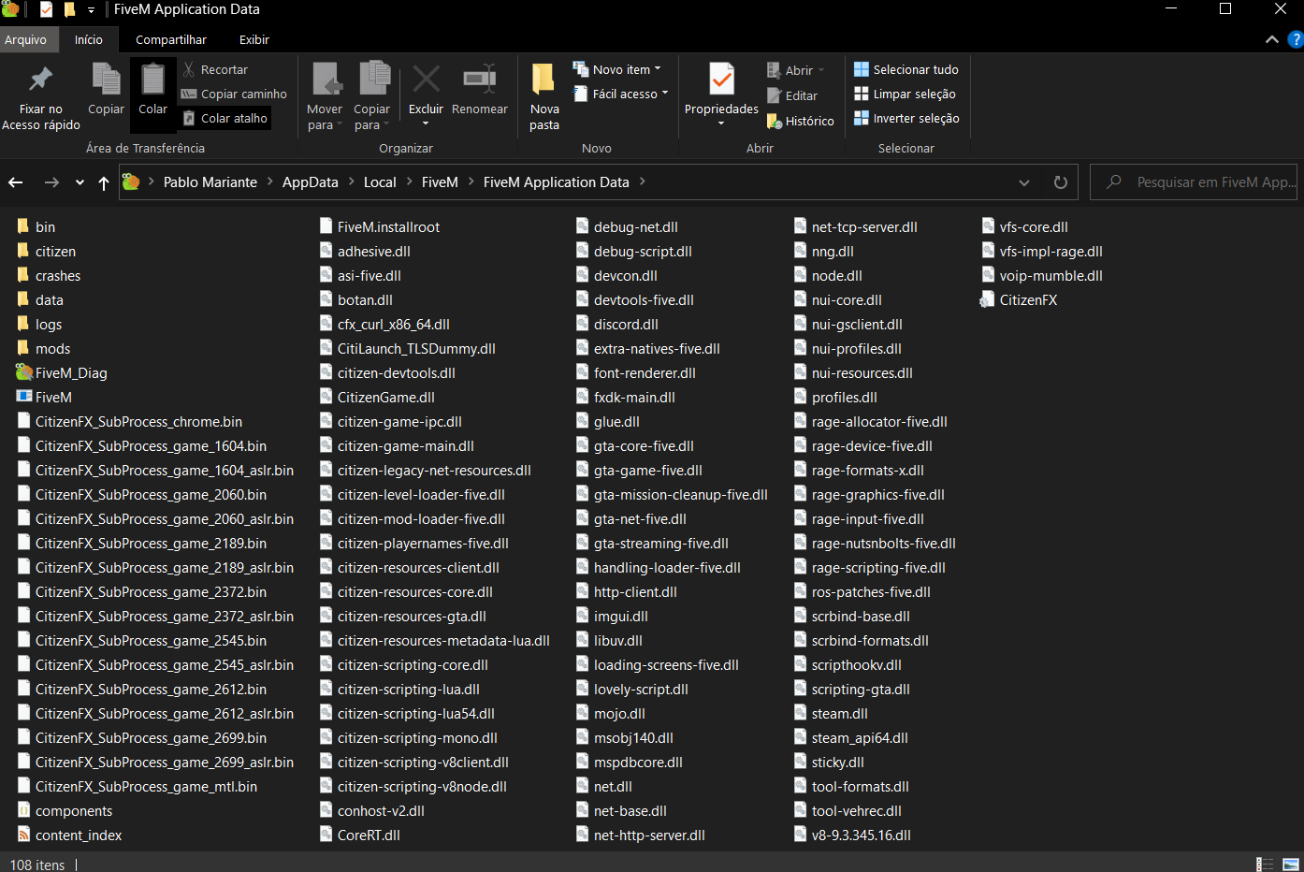Viewport: 1304px width, 872px height.
Task: Select voip-mumble.dll file
Action: pyautogui.click(x=1041, y=275)
